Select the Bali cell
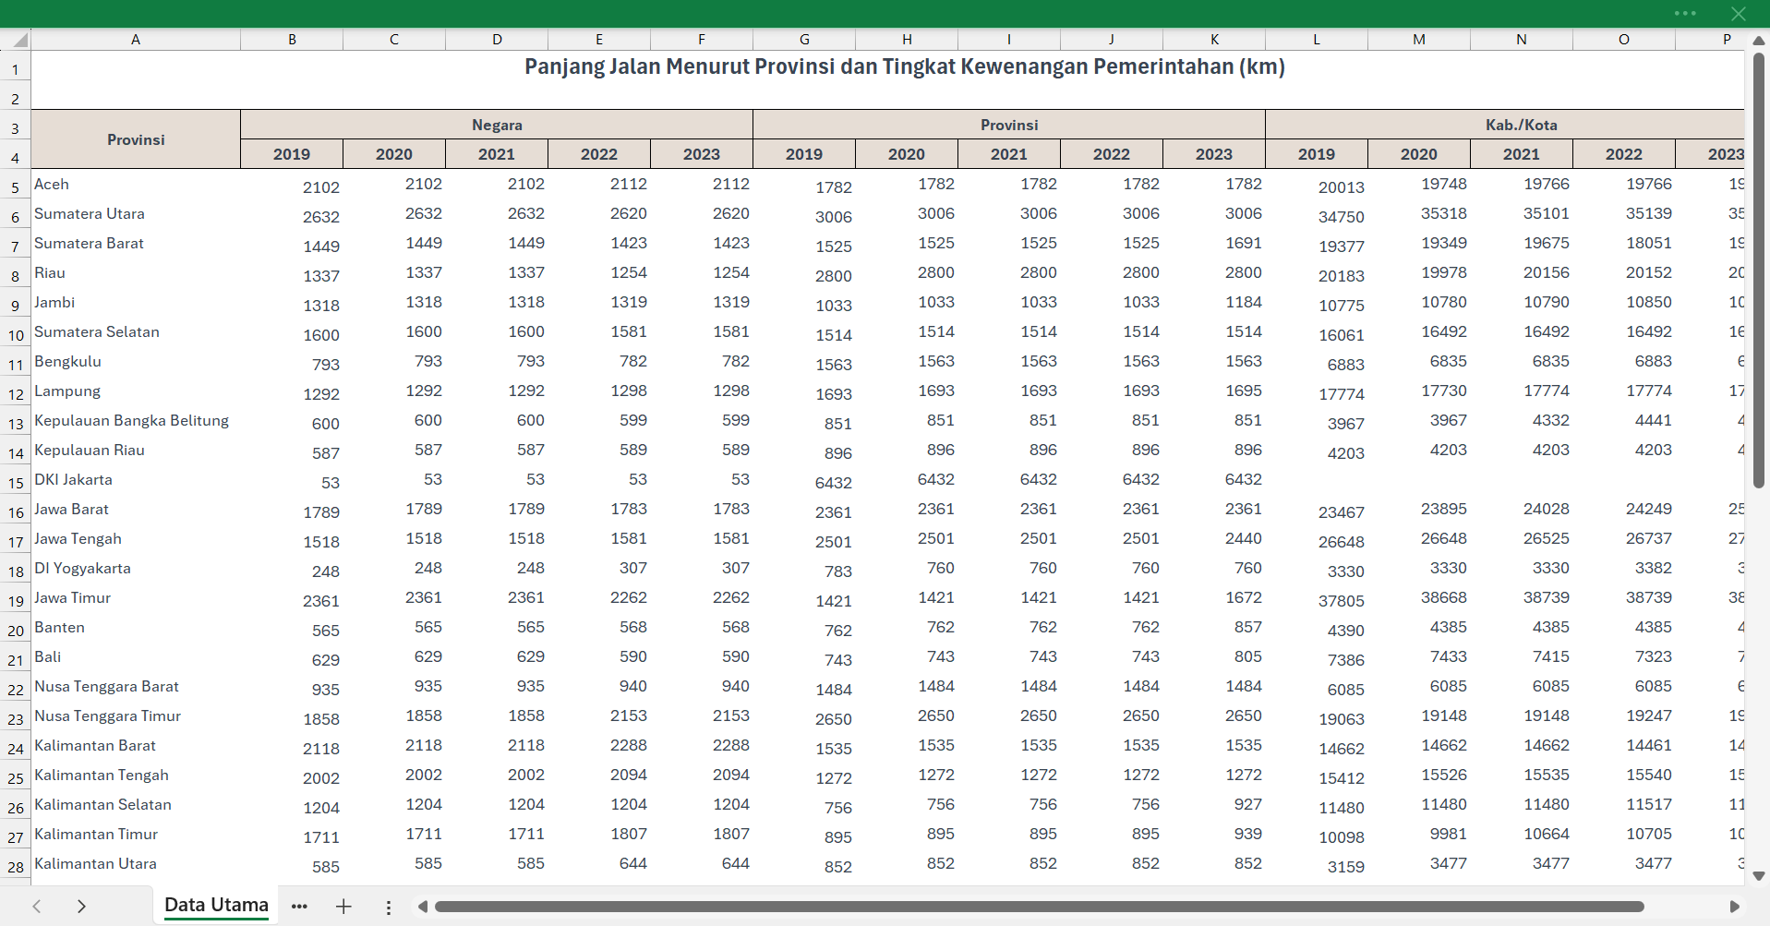This screenshot has width=1770, height=926. point(136,656)
